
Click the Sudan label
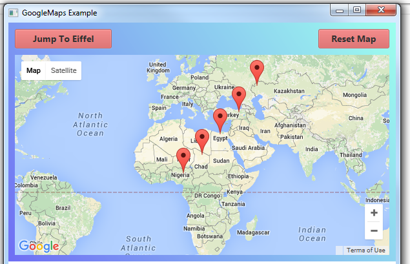[x=221, y=161]
